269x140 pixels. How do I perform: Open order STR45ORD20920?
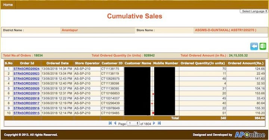click(27, 88)
